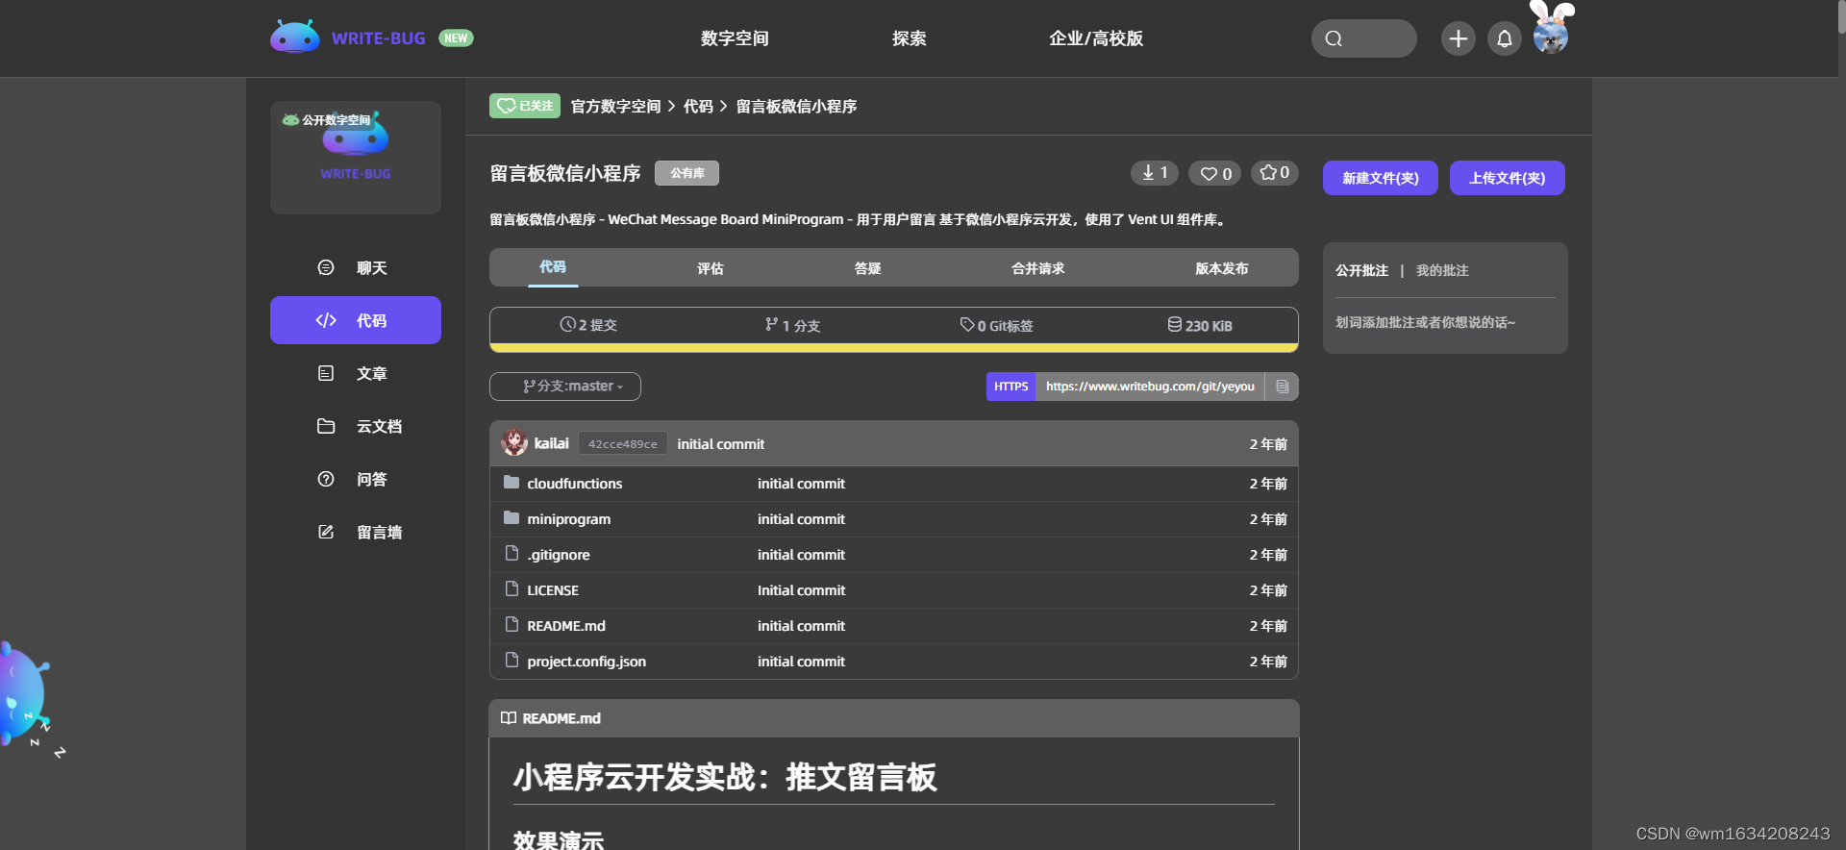The image size is (1846, 850).
Task: View the 1 分支 branches
Action: click(x=792, y=325)
